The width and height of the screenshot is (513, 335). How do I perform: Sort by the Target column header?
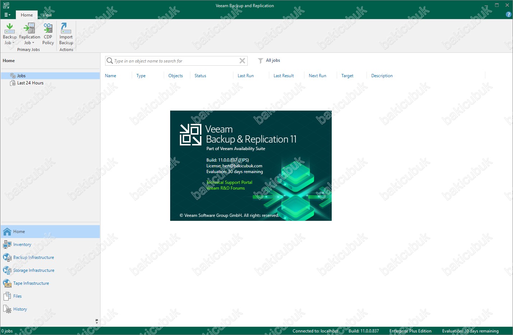coord(347,76)
